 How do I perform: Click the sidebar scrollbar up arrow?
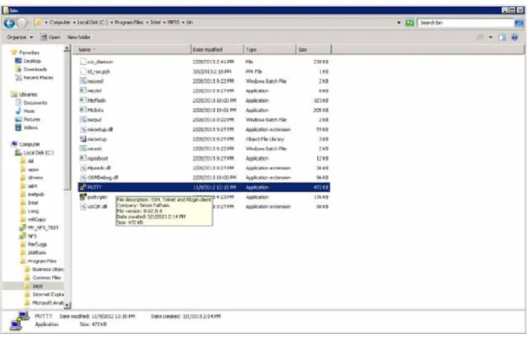point(67,49)
